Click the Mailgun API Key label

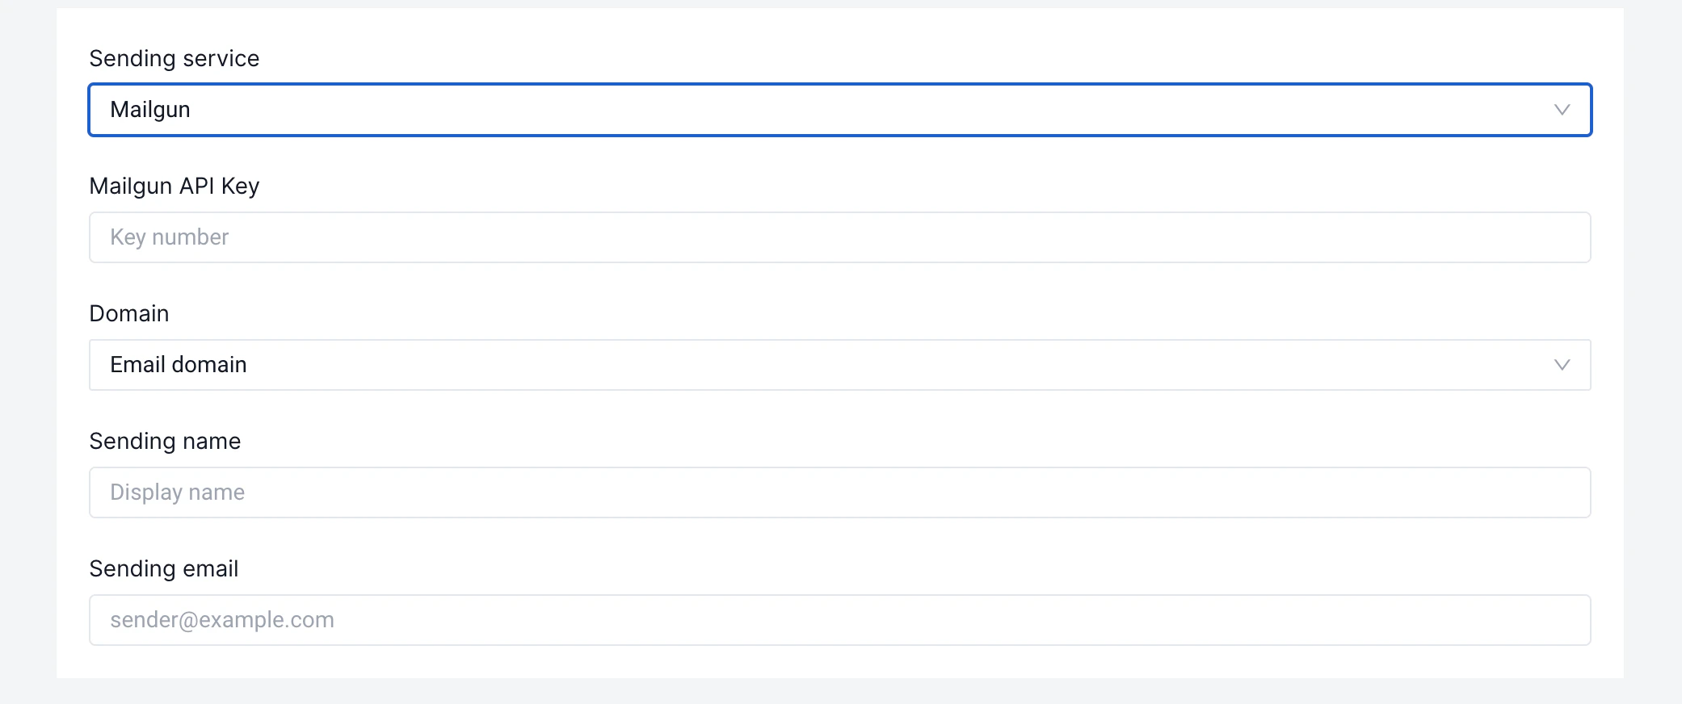click(x=175, y=186)
